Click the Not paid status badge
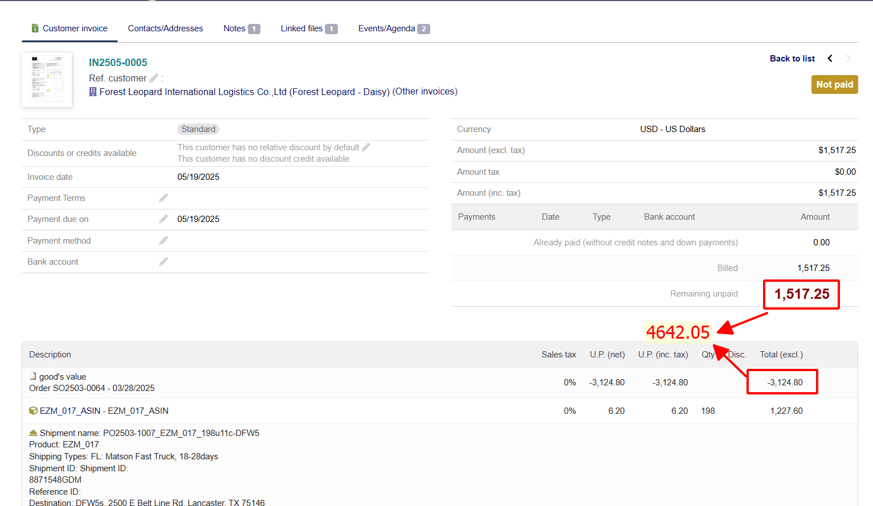This screenshot has height=506, width=873. [834, 84]
